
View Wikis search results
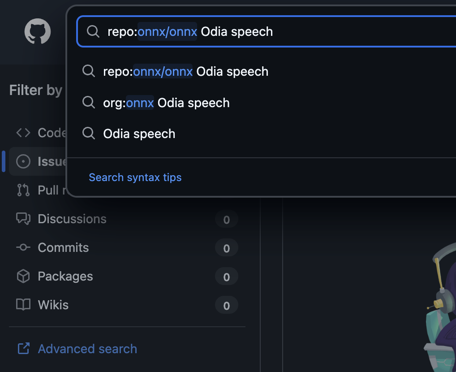(53, 305)
